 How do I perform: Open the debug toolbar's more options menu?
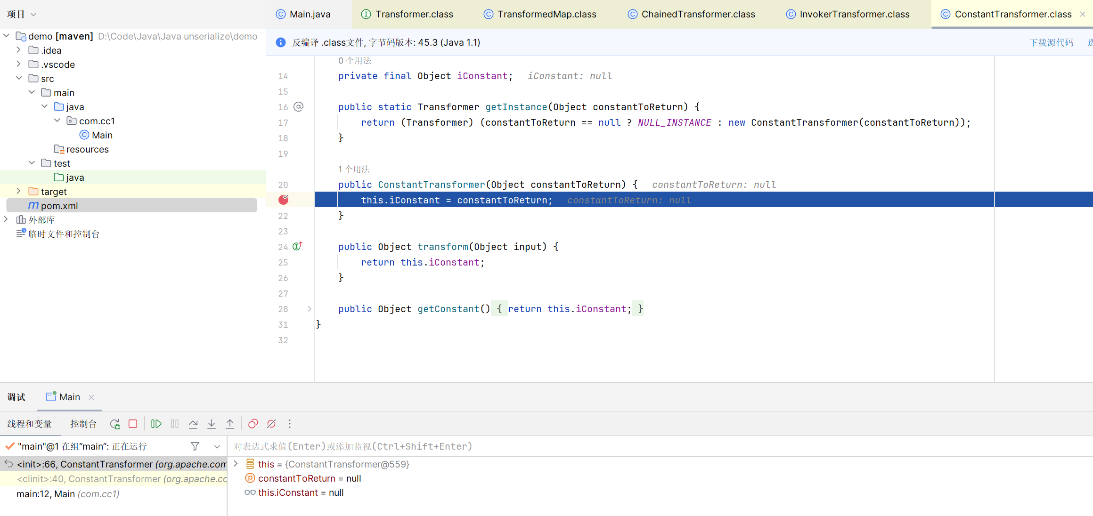coord(290,424)
